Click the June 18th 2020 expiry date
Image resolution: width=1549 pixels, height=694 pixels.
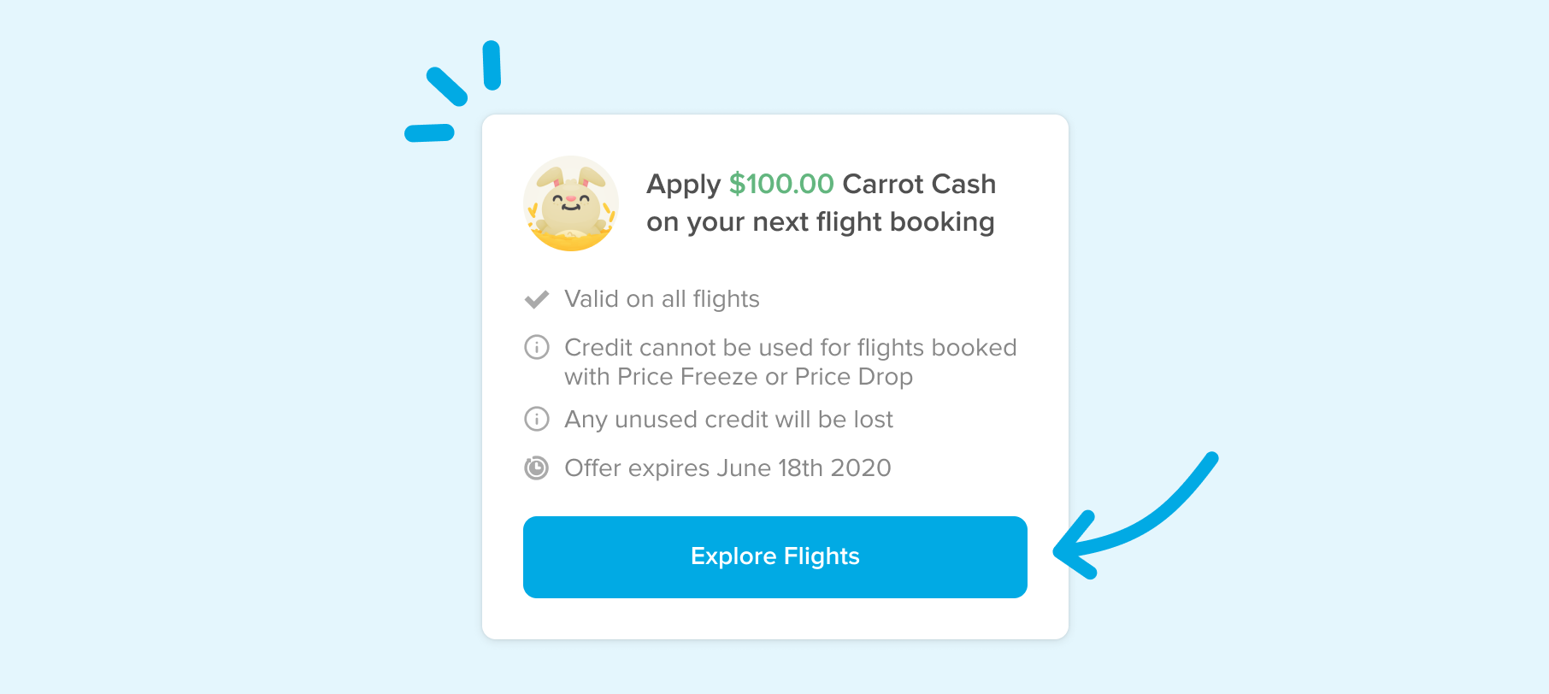804,468
